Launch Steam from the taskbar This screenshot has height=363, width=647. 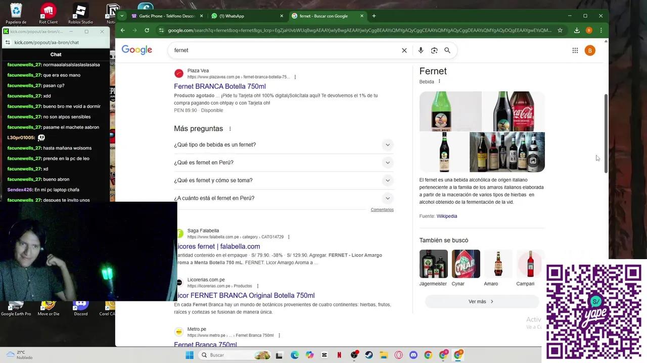(x=368, y=355)
